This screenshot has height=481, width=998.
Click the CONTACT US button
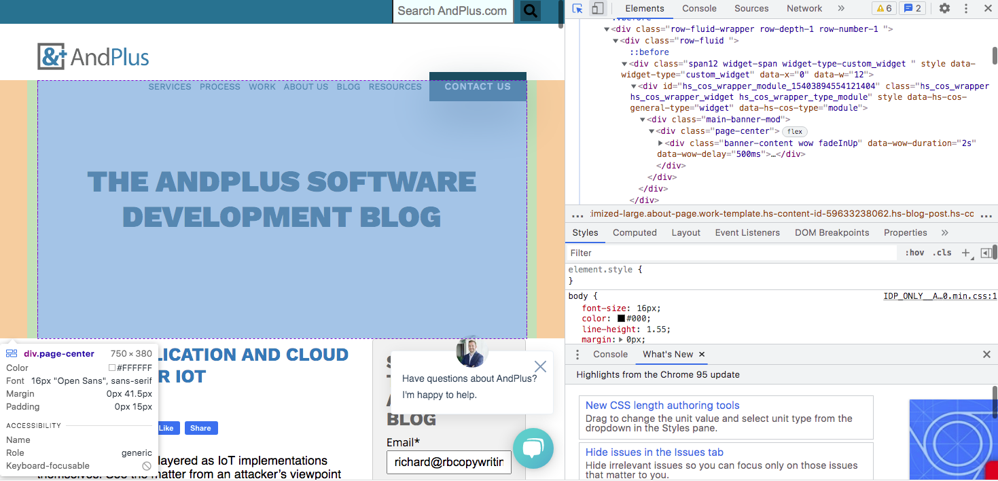[478, 87]
